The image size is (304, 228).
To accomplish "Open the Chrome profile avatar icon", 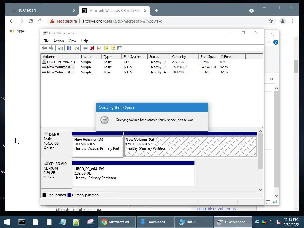I will (x=283, y=21).
